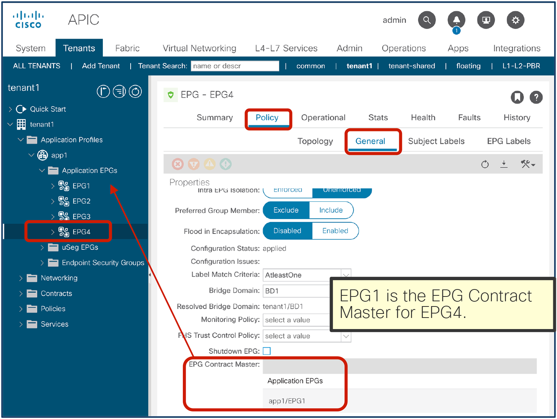Open the Fabric main tab

click(127, 48)
